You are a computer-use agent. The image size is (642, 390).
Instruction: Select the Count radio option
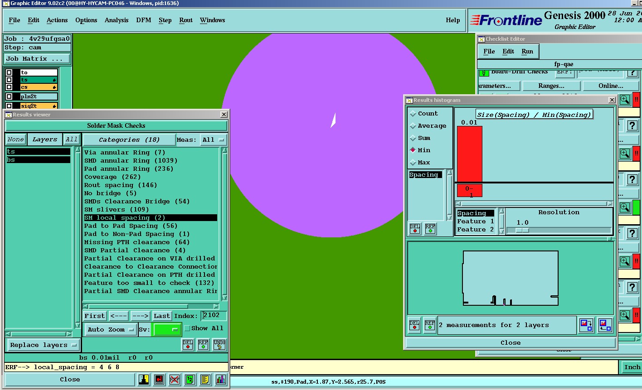413,114
